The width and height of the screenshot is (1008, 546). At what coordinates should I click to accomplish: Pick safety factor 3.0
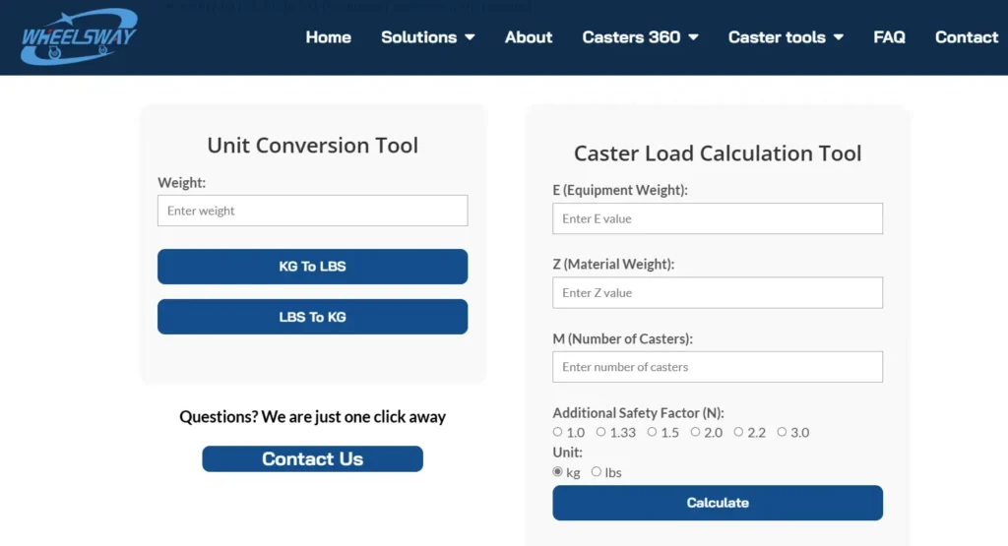782,432
